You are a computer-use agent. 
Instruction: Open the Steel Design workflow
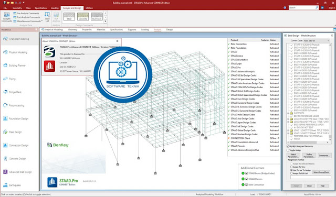[x=13, y=132]
